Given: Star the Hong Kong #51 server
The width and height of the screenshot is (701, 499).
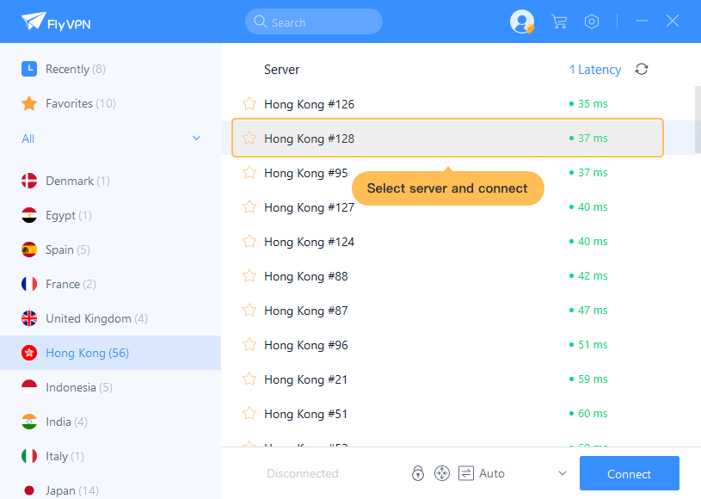Looking at the screenshot, I should (249, 414).
